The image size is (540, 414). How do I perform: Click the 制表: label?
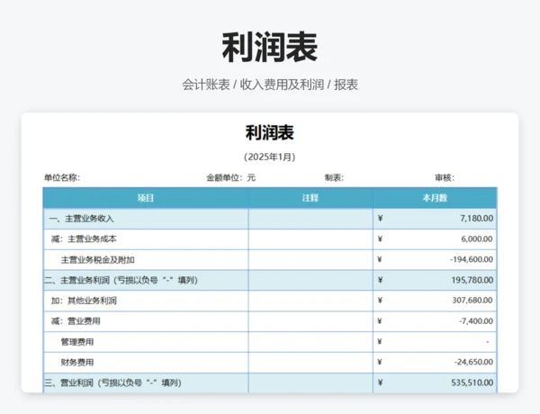pos(334,177)
